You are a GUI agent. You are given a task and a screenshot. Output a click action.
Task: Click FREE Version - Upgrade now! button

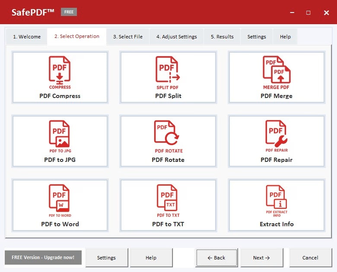pos(43,257)
